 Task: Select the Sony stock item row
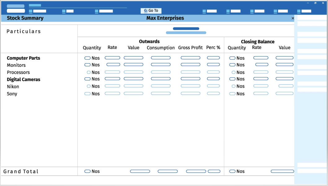(x=12, y=94)
